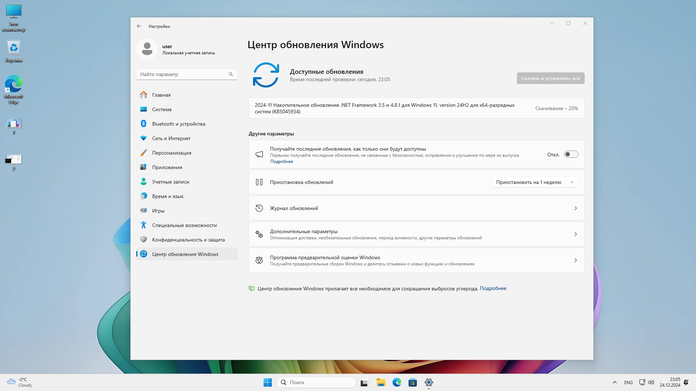Click Подробнее link under latest updates option

coord(282,161)
